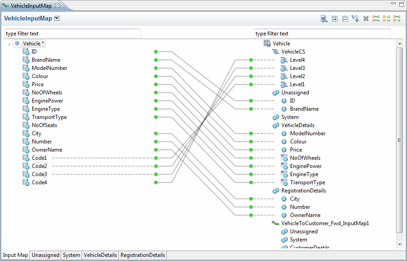Screen dimensions: 407x261
Task: Click the VehicleToCustomer_Fwd_InputMap1 map icon
Action: (276, 223)
